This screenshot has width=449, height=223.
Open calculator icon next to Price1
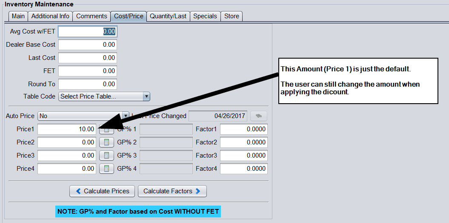106,130
